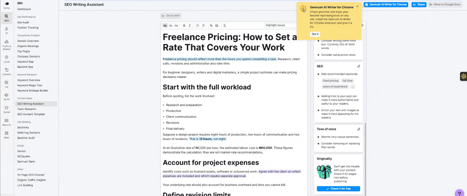Select the 'years of experience' keyword chip
This screenshot has height=196, width=467.
335,87
